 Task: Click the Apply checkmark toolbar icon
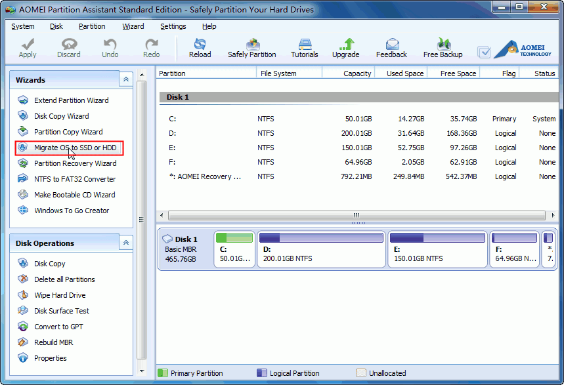28,44
